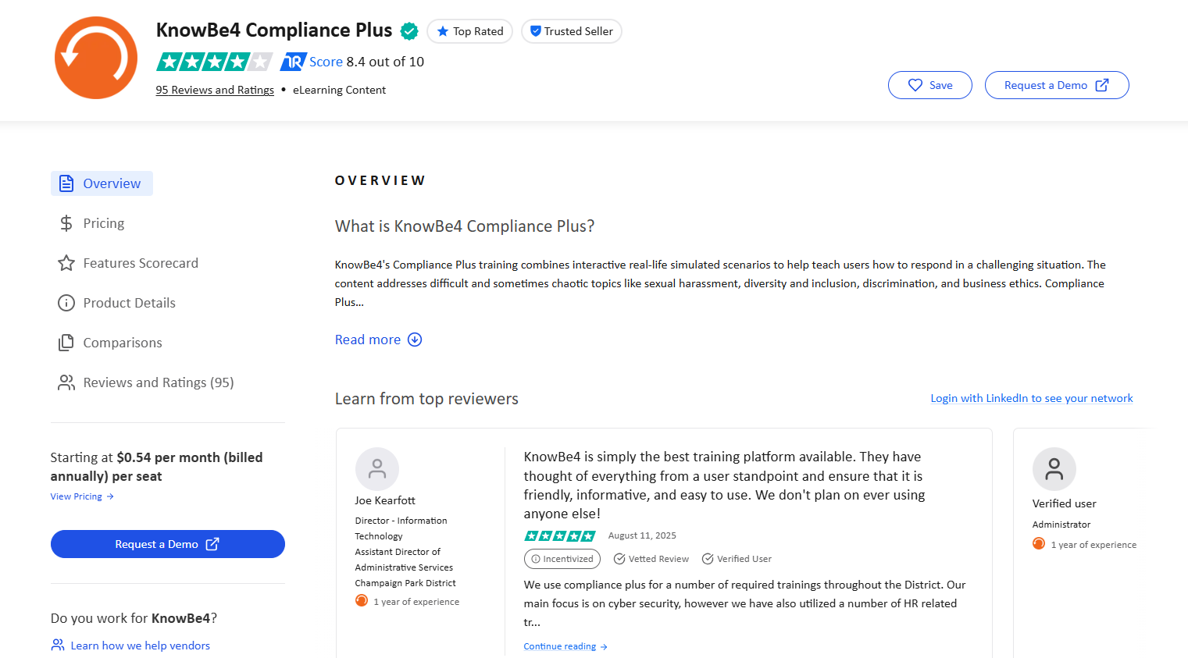Screen dimensions: 1188x658
Task: Click the Verified user avatar icon
Action: pyautogui.click(x=1054, y=469)
